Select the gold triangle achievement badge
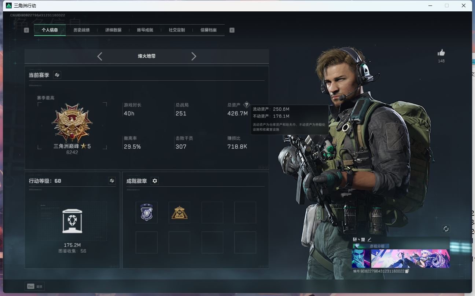The image size is (475, 296). pos(179,212)
